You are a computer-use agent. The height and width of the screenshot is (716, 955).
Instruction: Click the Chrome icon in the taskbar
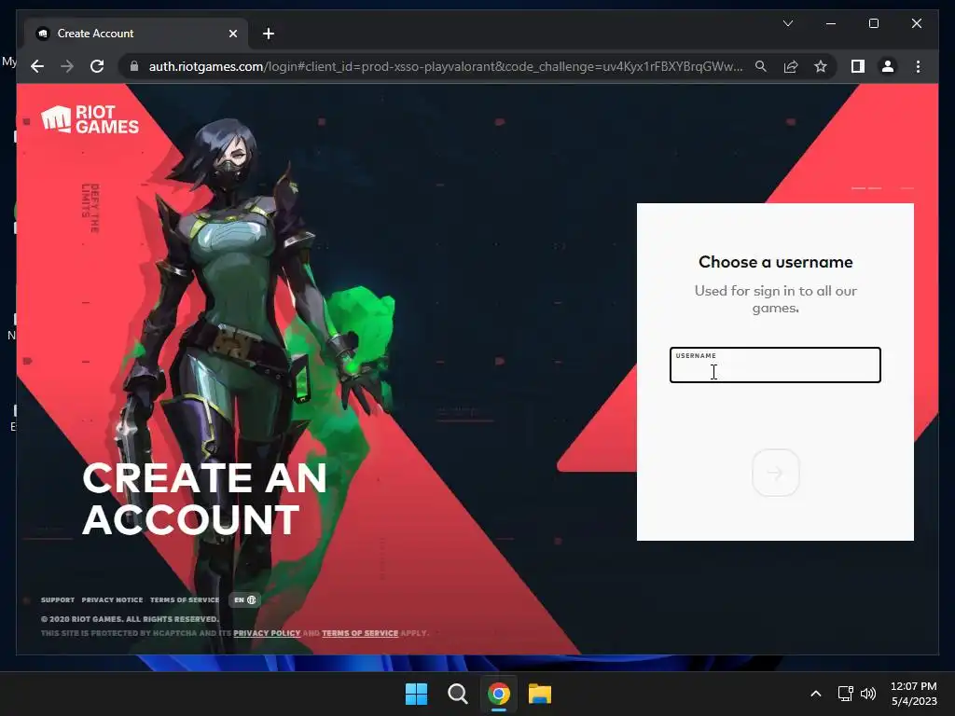(x=498, y=694)
